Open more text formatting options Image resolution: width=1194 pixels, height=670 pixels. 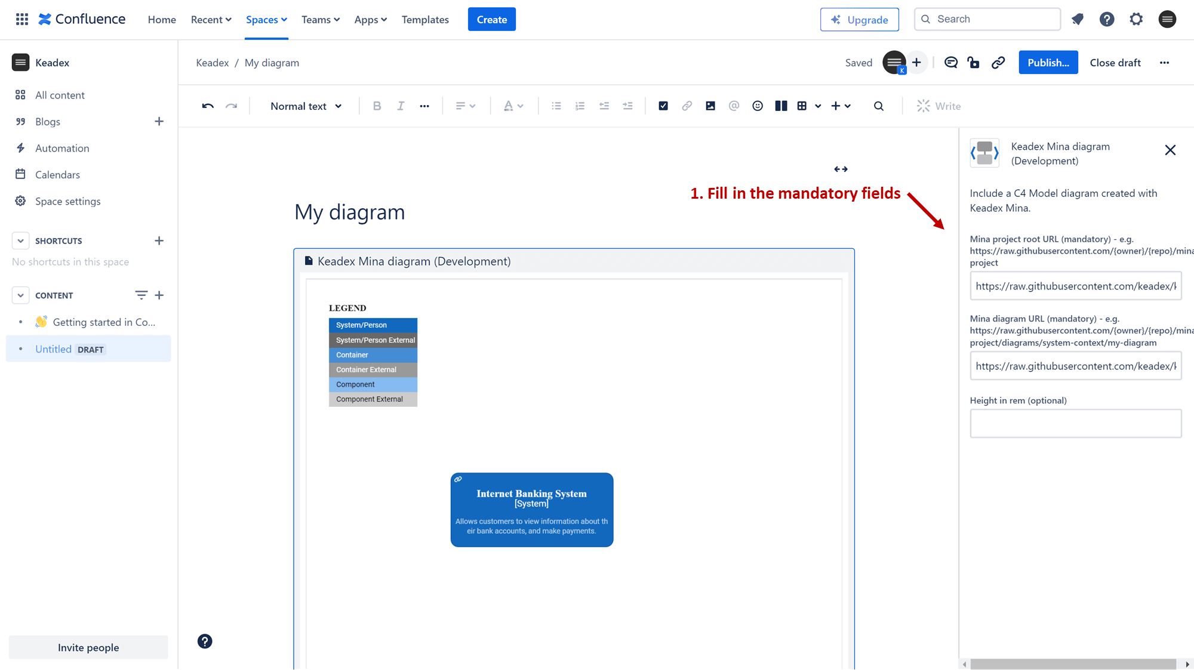click(424, 106)
